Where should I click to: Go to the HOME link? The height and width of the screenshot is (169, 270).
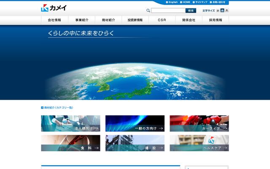click(186, 2)
